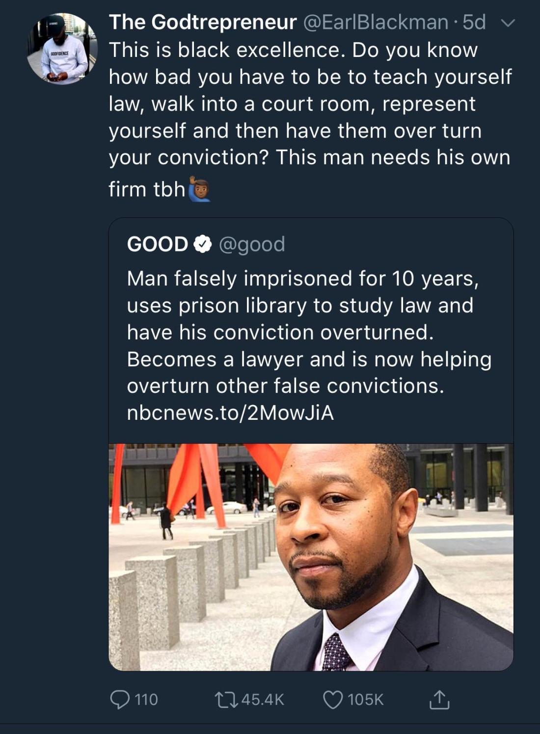The height and width of the screenshot is (734, 540).
Task: Open the GOOD account name in quoted tweet
Action: pyautogui.click(x=157, y=244)
